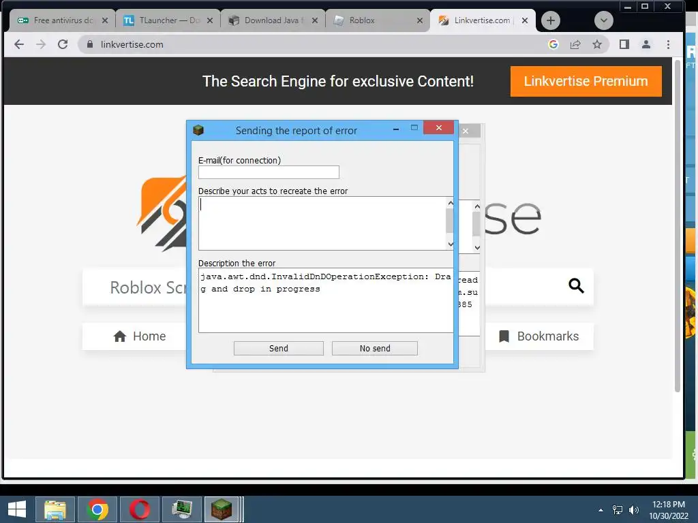Click the E-mail (for connection) input field
Screen dimensions: 698x523
pyautogui.click(x=269, y=172)
